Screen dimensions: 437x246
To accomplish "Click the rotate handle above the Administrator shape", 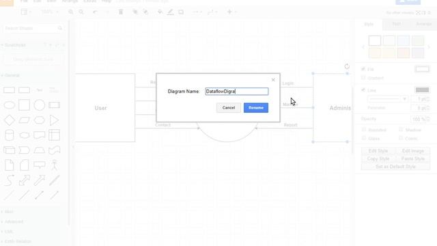I will [x=347, y=66].
